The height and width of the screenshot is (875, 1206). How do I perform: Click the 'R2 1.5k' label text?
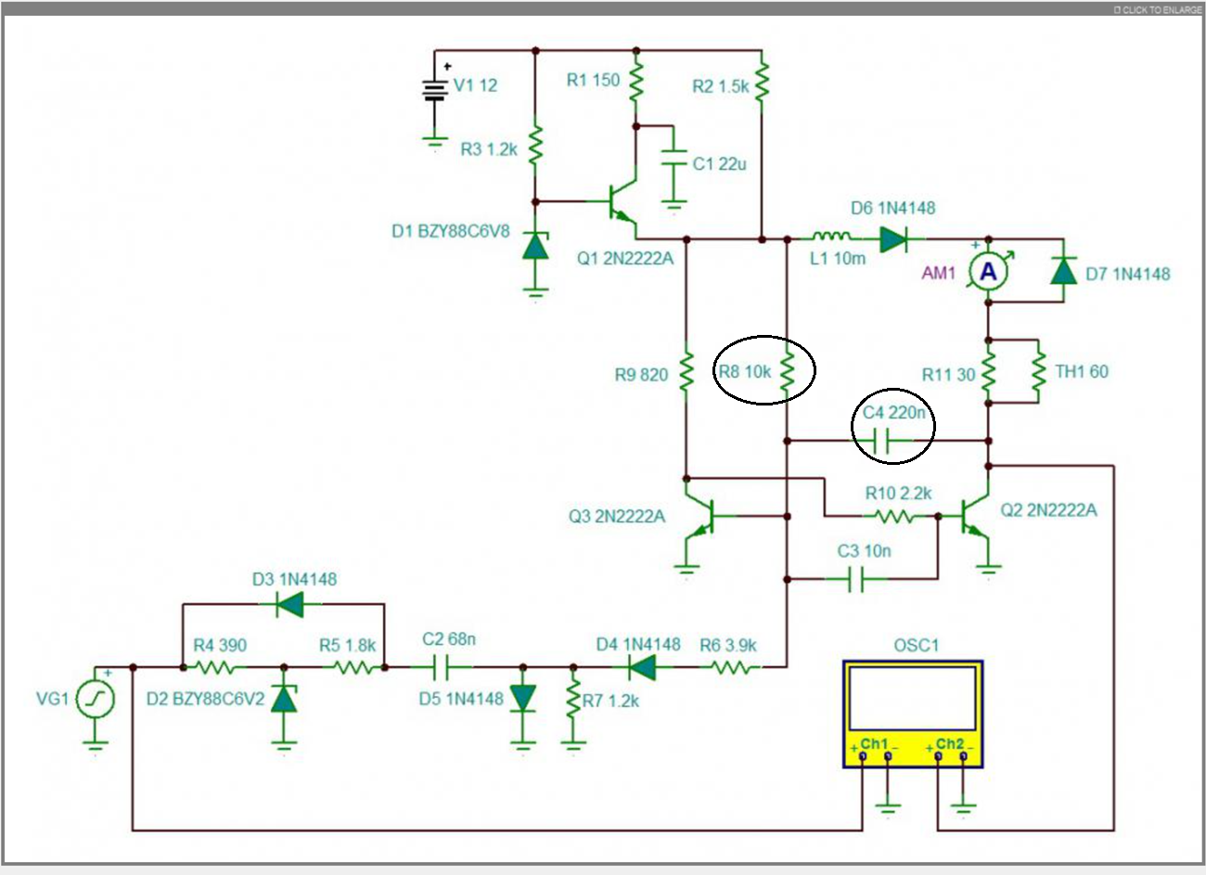click(721, 86)
